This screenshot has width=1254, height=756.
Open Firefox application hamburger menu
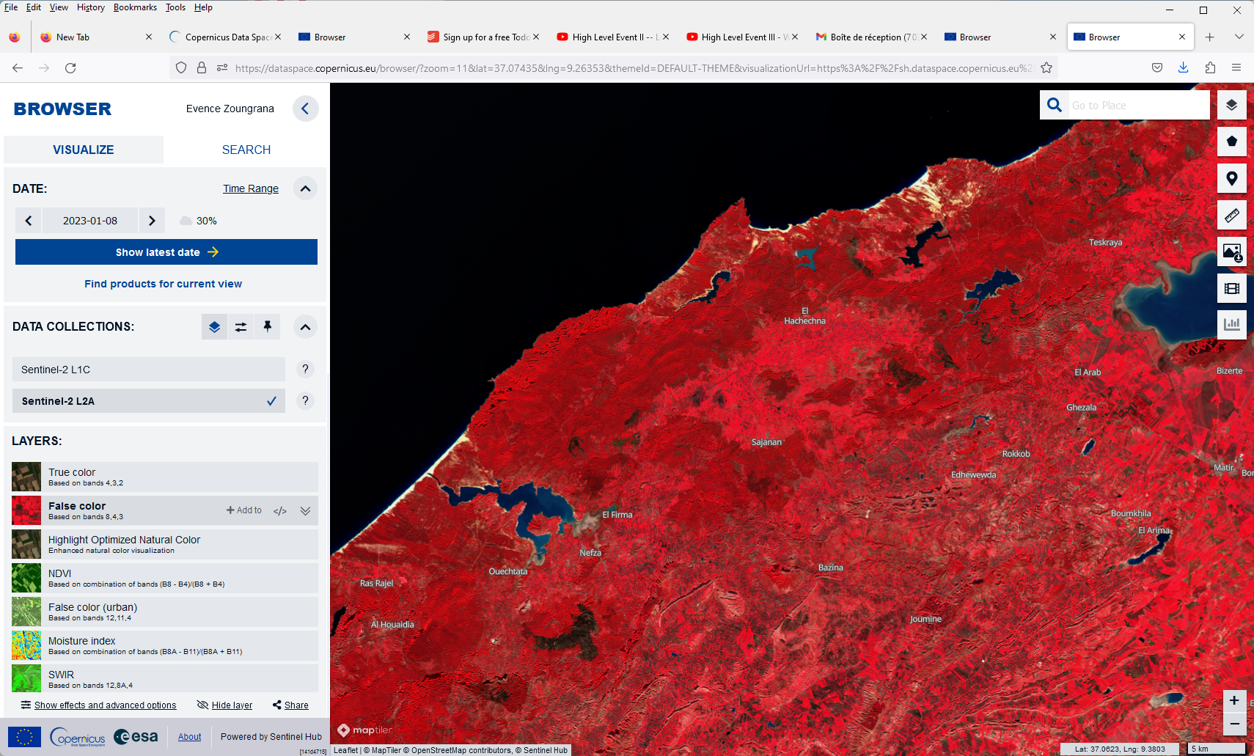(1236, 68)
